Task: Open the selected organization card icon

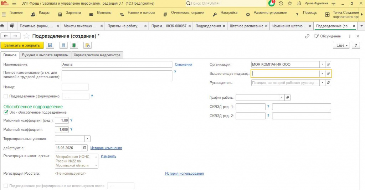Action: tap(328, 64)
